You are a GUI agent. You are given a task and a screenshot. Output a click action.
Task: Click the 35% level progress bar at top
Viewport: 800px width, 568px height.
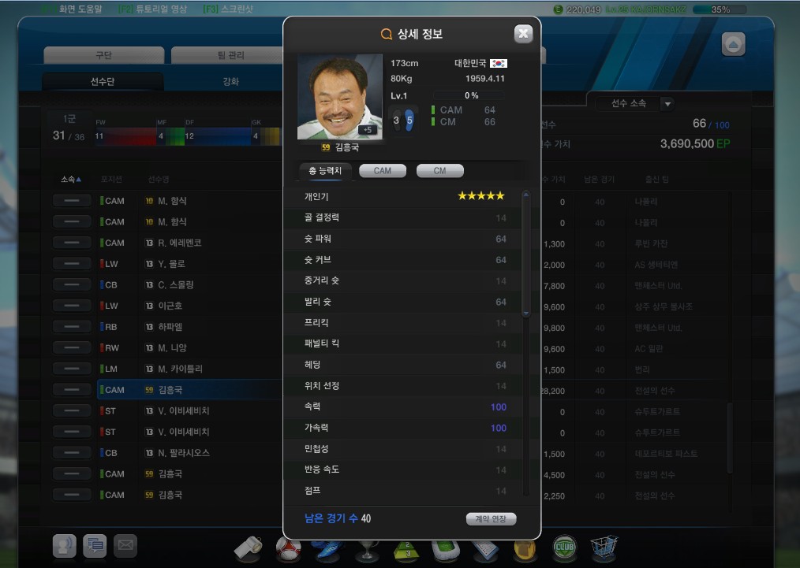pos(720,9)
